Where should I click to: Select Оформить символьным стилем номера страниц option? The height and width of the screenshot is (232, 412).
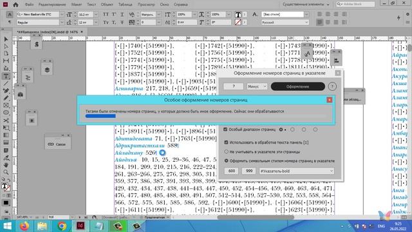tap(226, 160)
